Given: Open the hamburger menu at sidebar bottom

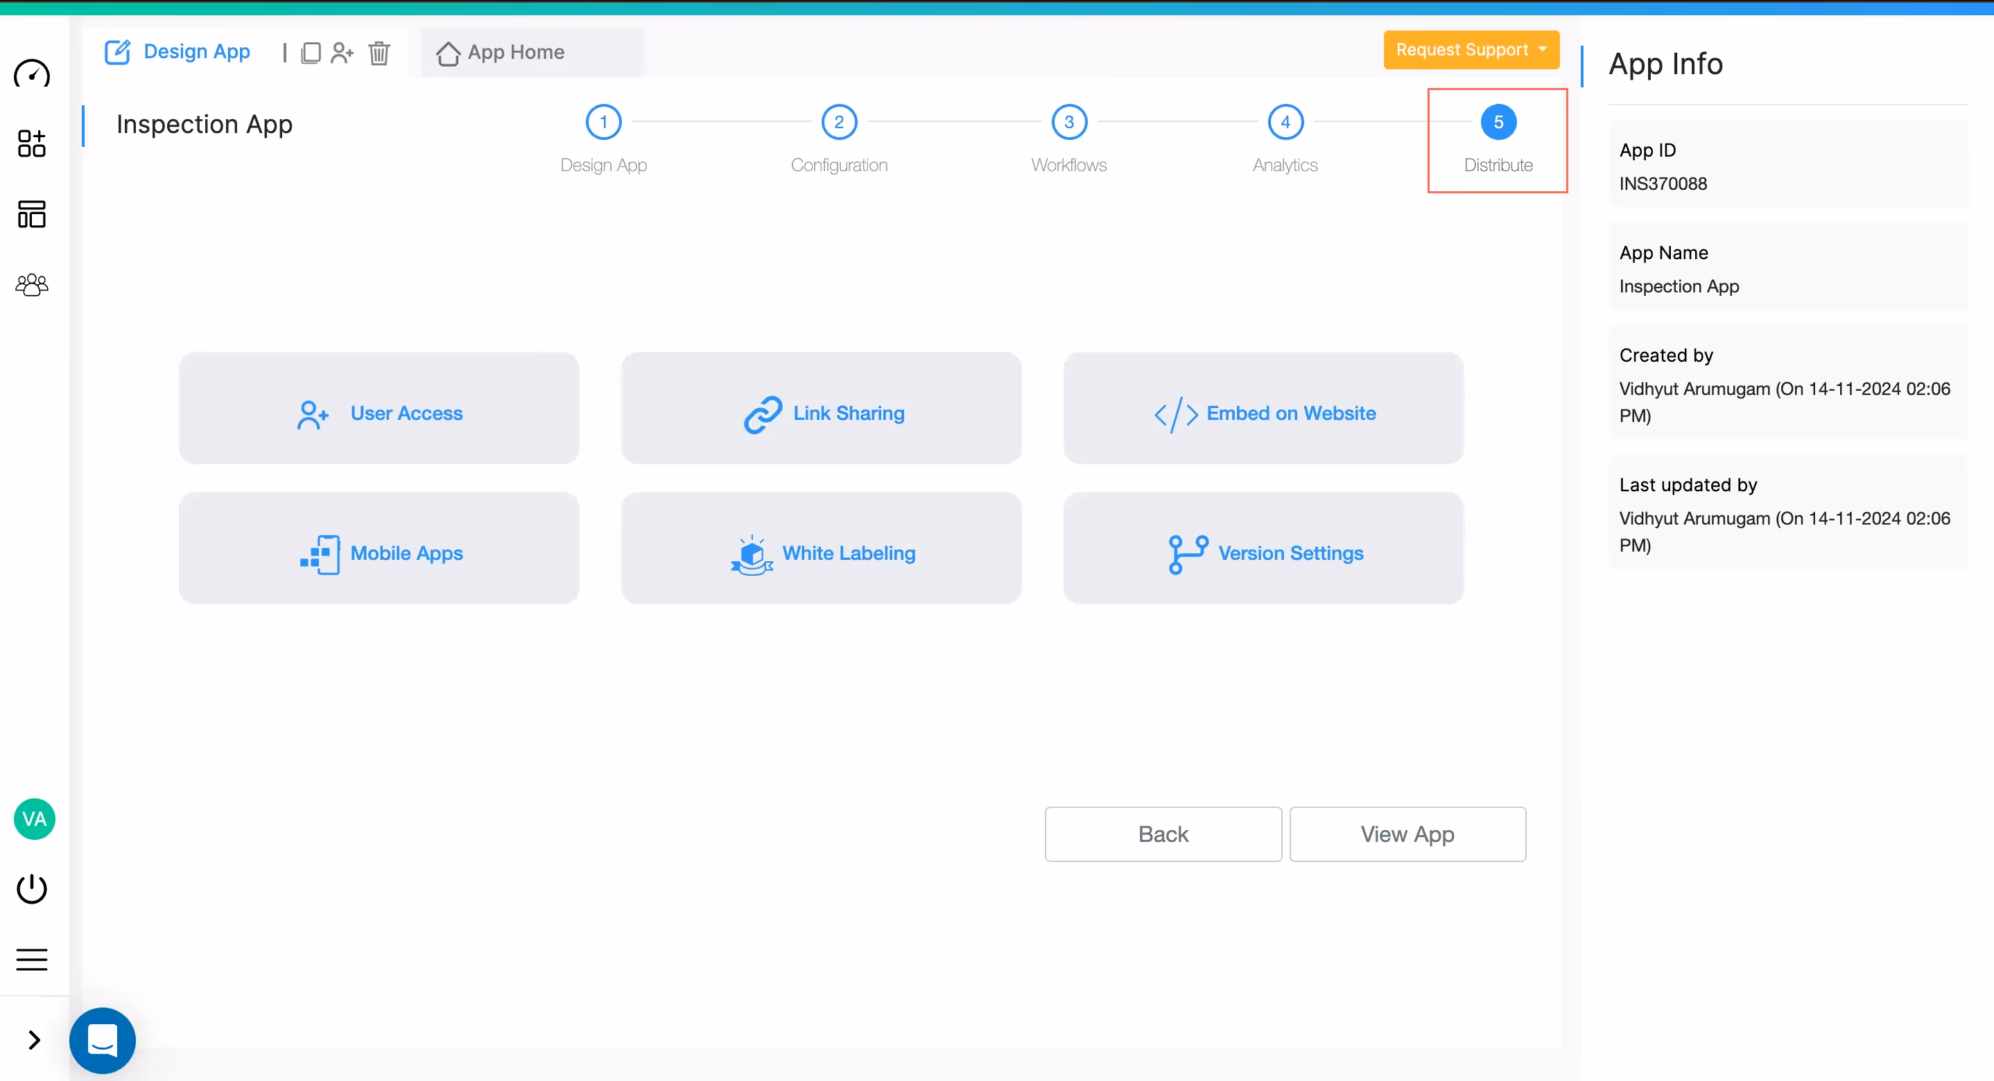Looking at the screenshot, I should point(32,959).
